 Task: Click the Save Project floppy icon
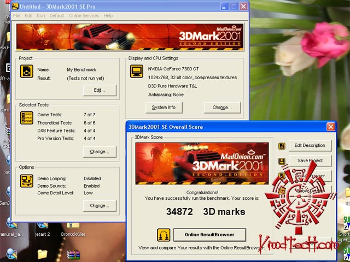coord(282,162)
